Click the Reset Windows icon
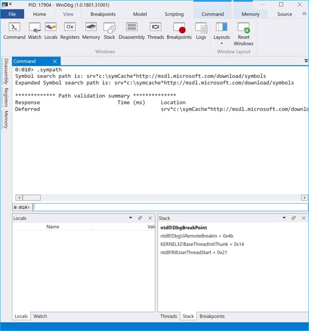The width and height of the screenshot is (309, 331). pos(243,34)
